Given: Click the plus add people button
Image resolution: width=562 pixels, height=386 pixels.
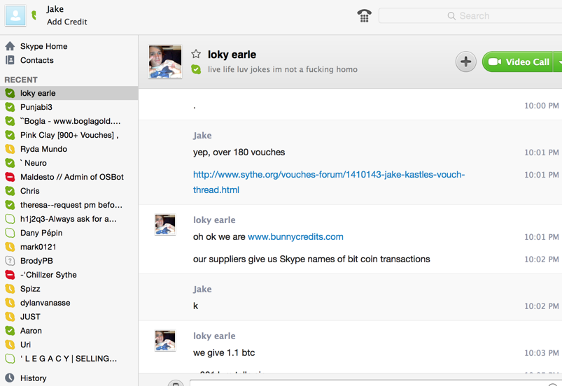Looking at the screenshot, I should tap(465, 62).
